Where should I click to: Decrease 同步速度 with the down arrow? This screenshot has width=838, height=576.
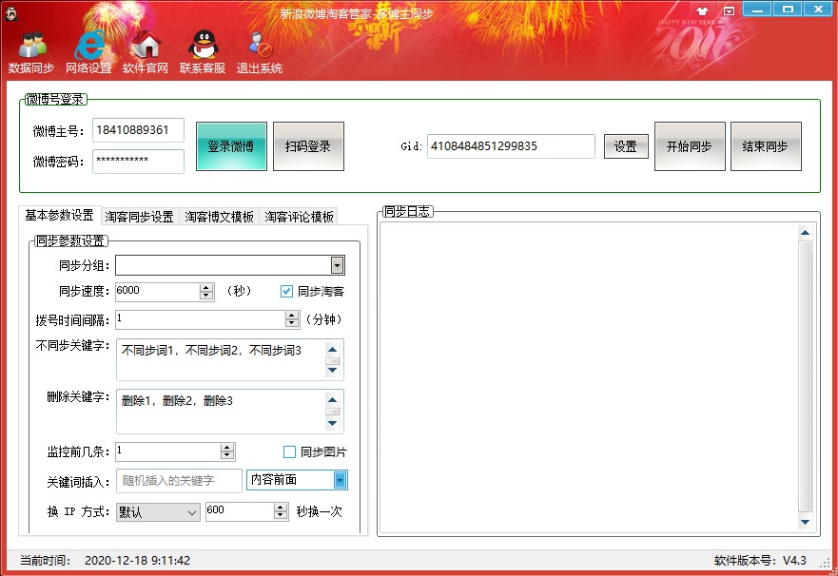[206, 296]
